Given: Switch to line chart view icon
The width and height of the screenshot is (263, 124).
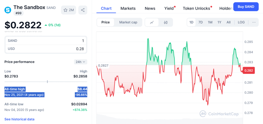Looking at the screenshot, I should [x=152, y=22].
